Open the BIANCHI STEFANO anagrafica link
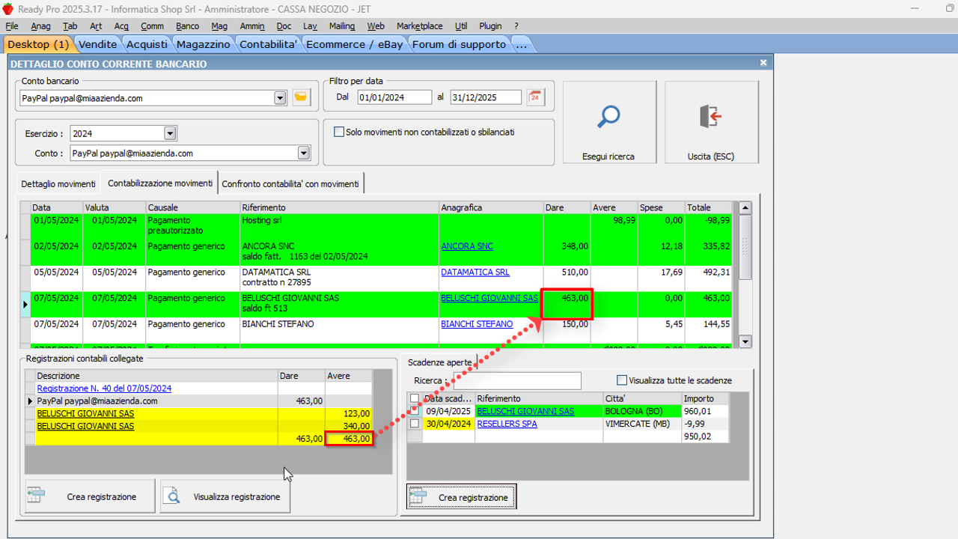The image size is (958, 539). [x=477, y=324]
